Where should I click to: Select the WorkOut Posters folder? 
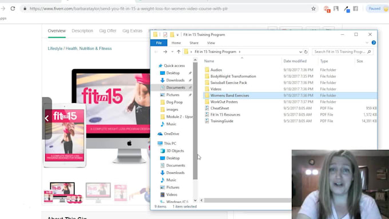pos(224,102)
